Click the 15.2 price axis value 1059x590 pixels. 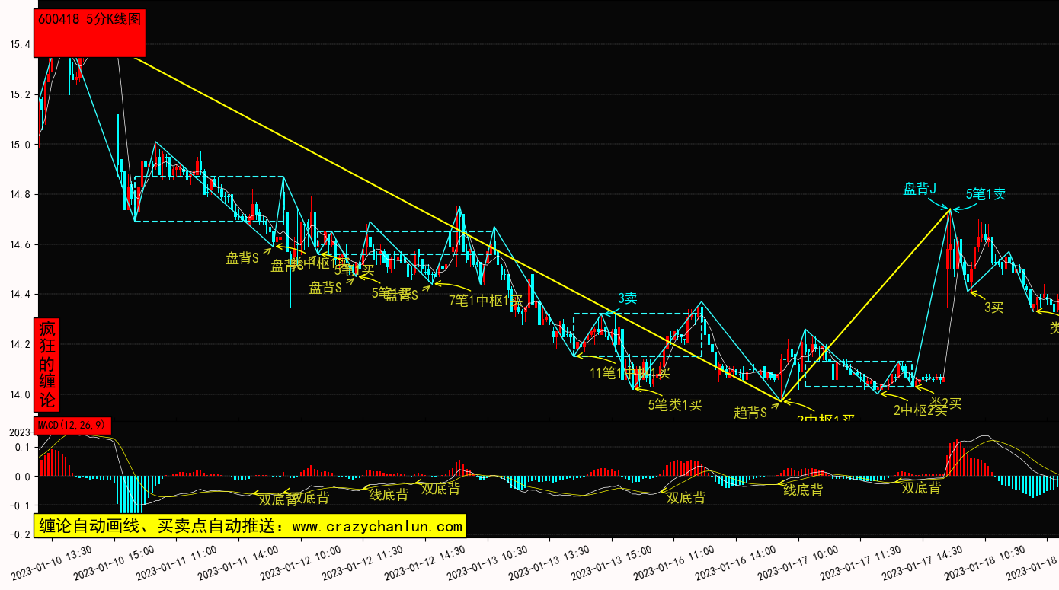click(20, 95)
